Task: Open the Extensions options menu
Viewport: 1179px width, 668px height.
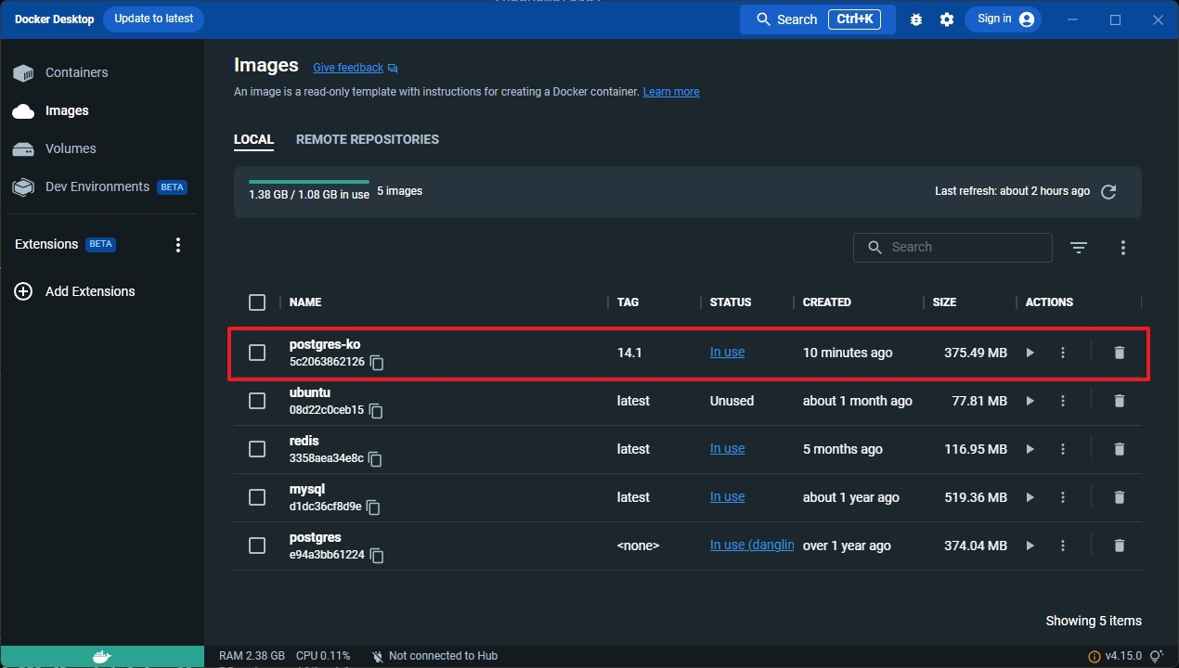Action: click(x=178, y=245)
